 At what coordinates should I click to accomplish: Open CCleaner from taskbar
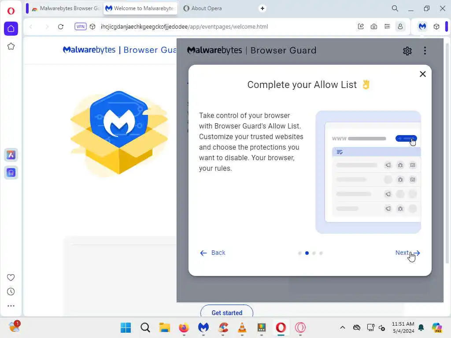tap(223, 327)
